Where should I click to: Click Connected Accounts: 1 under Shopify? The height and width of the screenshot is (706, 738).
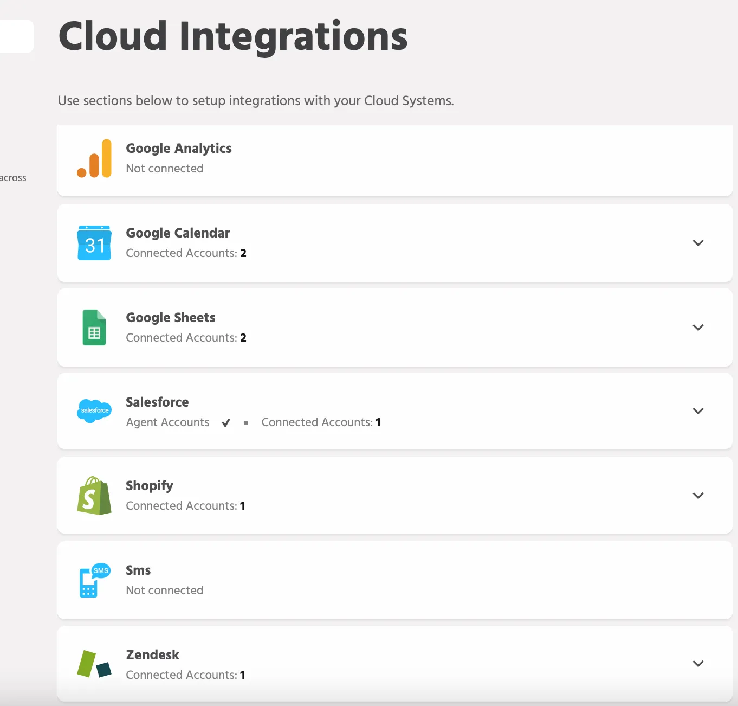pyautogui.click(x=186, y=506)
